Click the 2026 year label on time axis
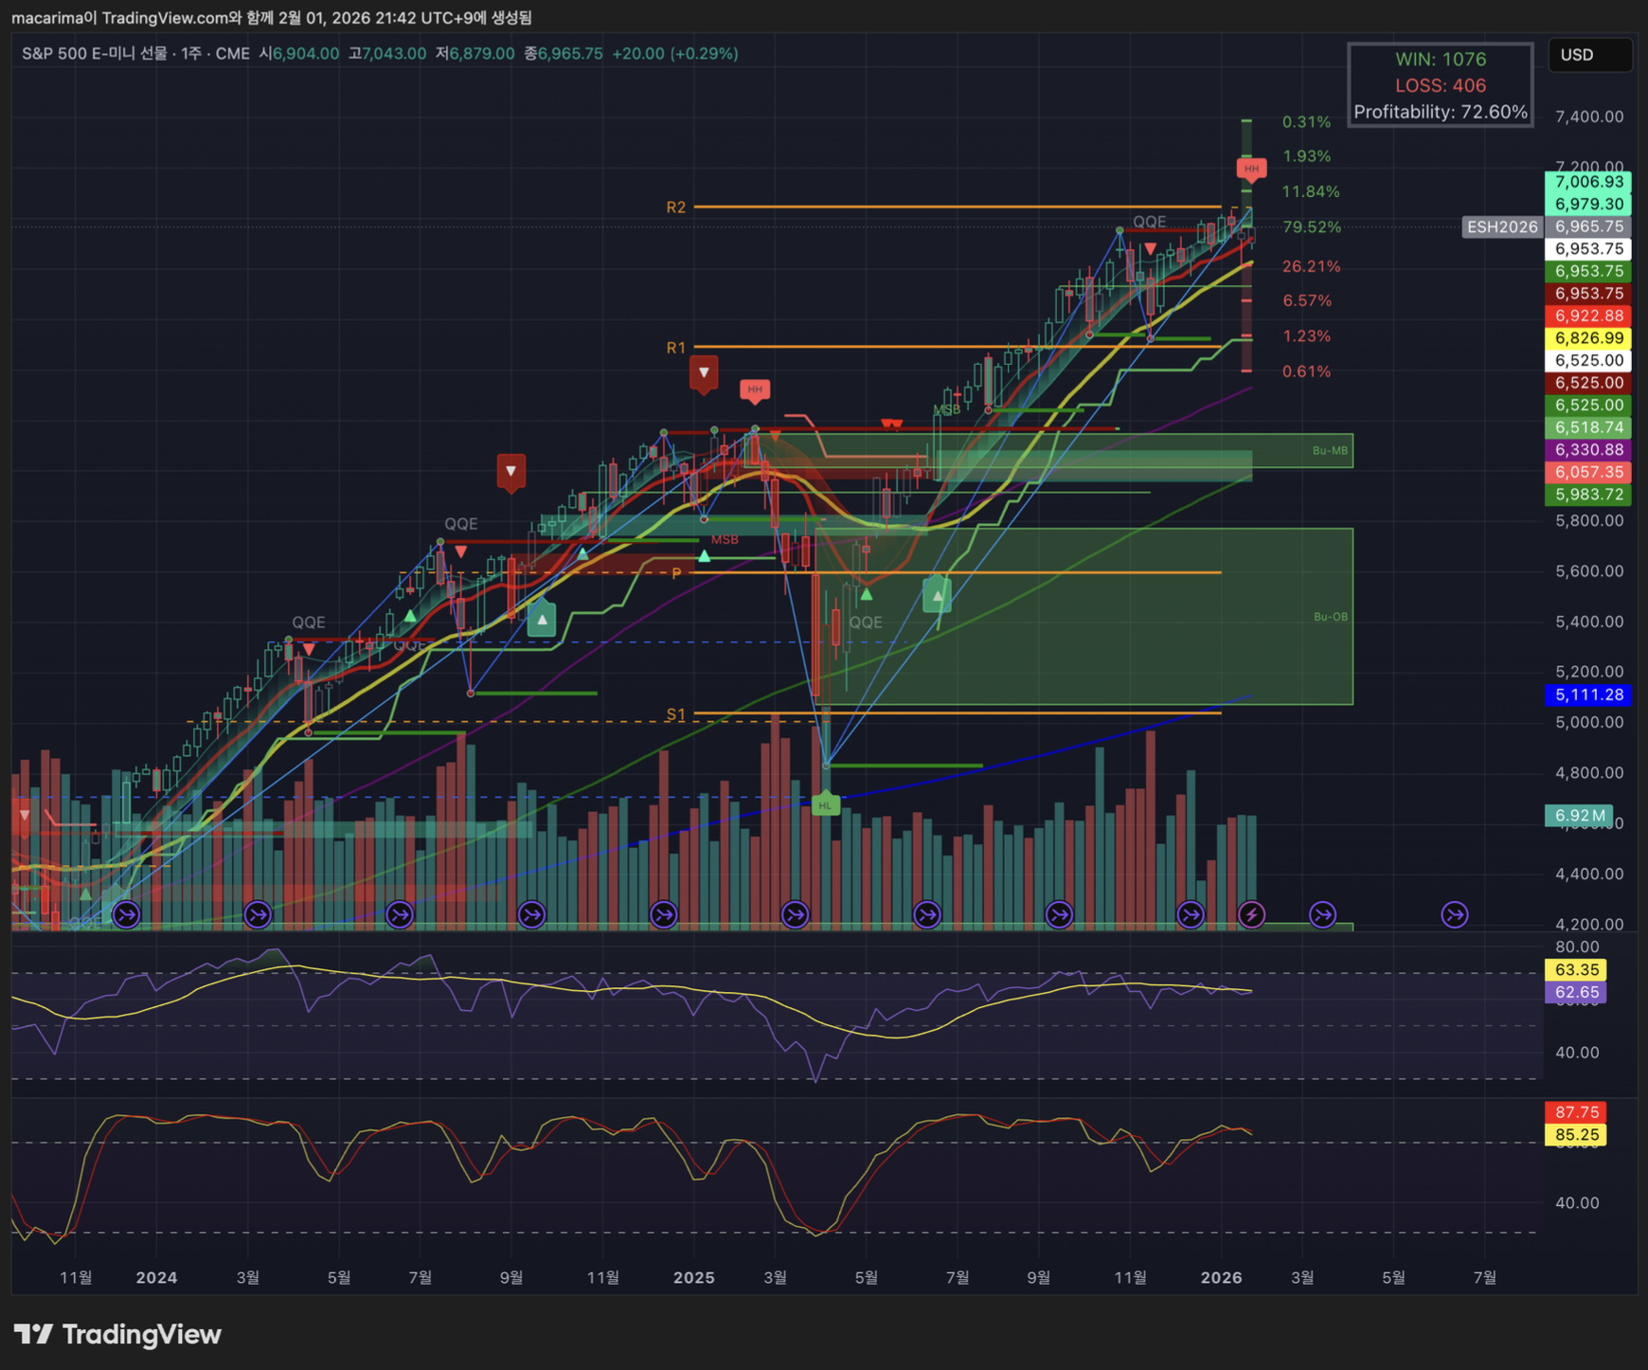The height and width of the screenshot is (1370, 1648). (x=1221, y=1277)
